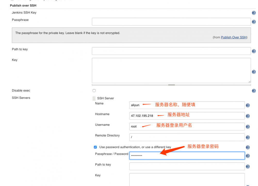Open help for the server Name field

(248, 105)
